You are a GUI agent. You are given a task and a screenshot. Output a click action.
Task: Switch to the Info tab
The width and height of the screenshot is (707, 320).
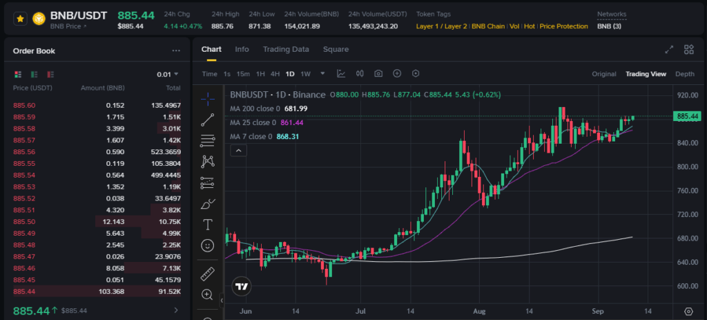tap(242, 49)
